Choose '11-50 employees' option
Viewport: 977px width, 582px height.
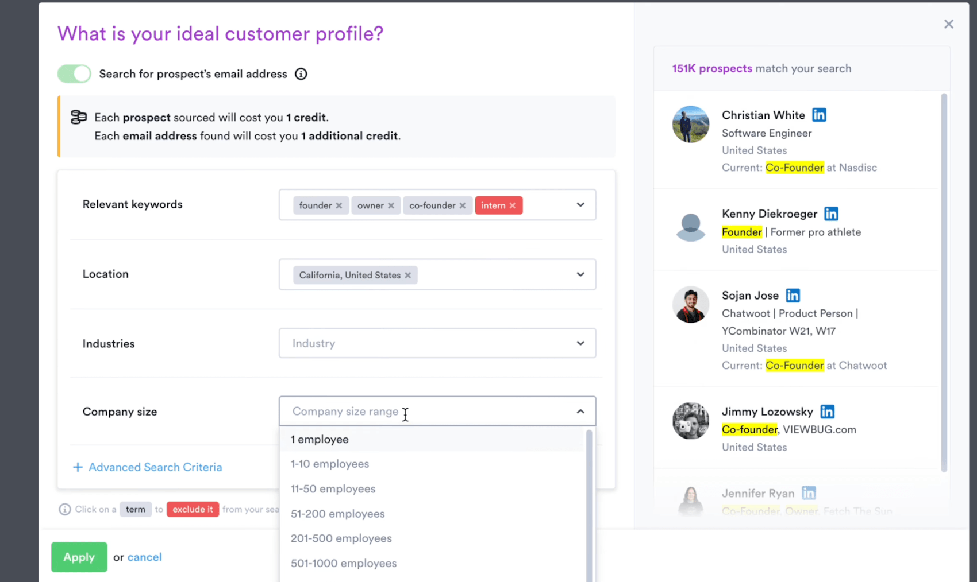click(x=432, y=489)
